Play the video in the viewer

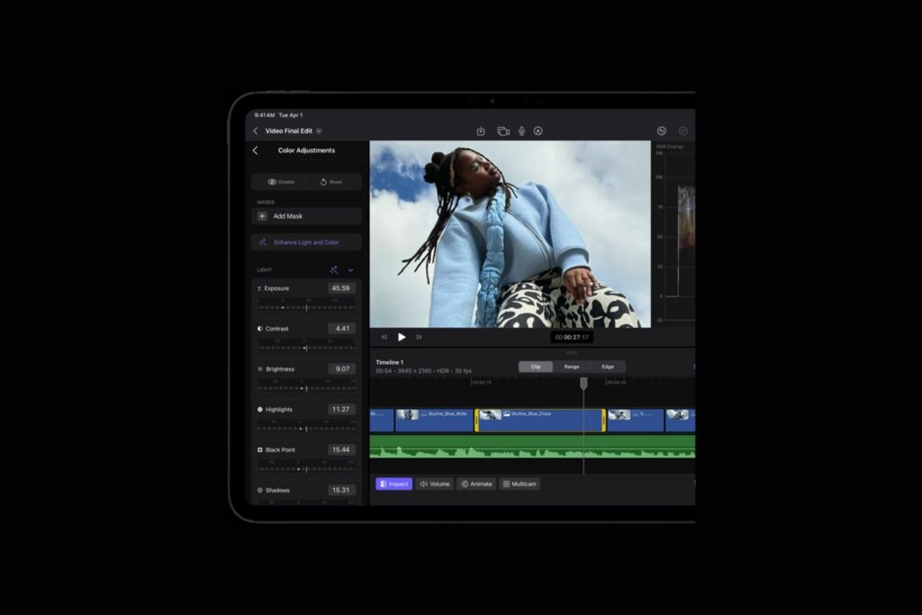point(402,337)
